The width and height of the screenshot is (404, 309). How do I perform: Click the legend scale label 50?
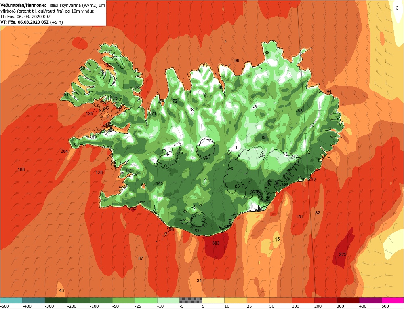click(272, 306)
